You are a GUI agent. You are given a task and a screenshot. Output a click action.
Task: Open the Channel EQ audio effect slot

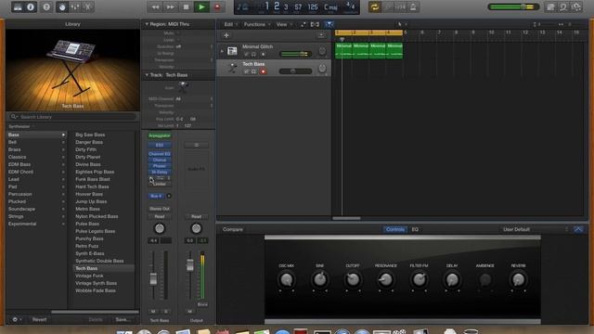point(160,154)
